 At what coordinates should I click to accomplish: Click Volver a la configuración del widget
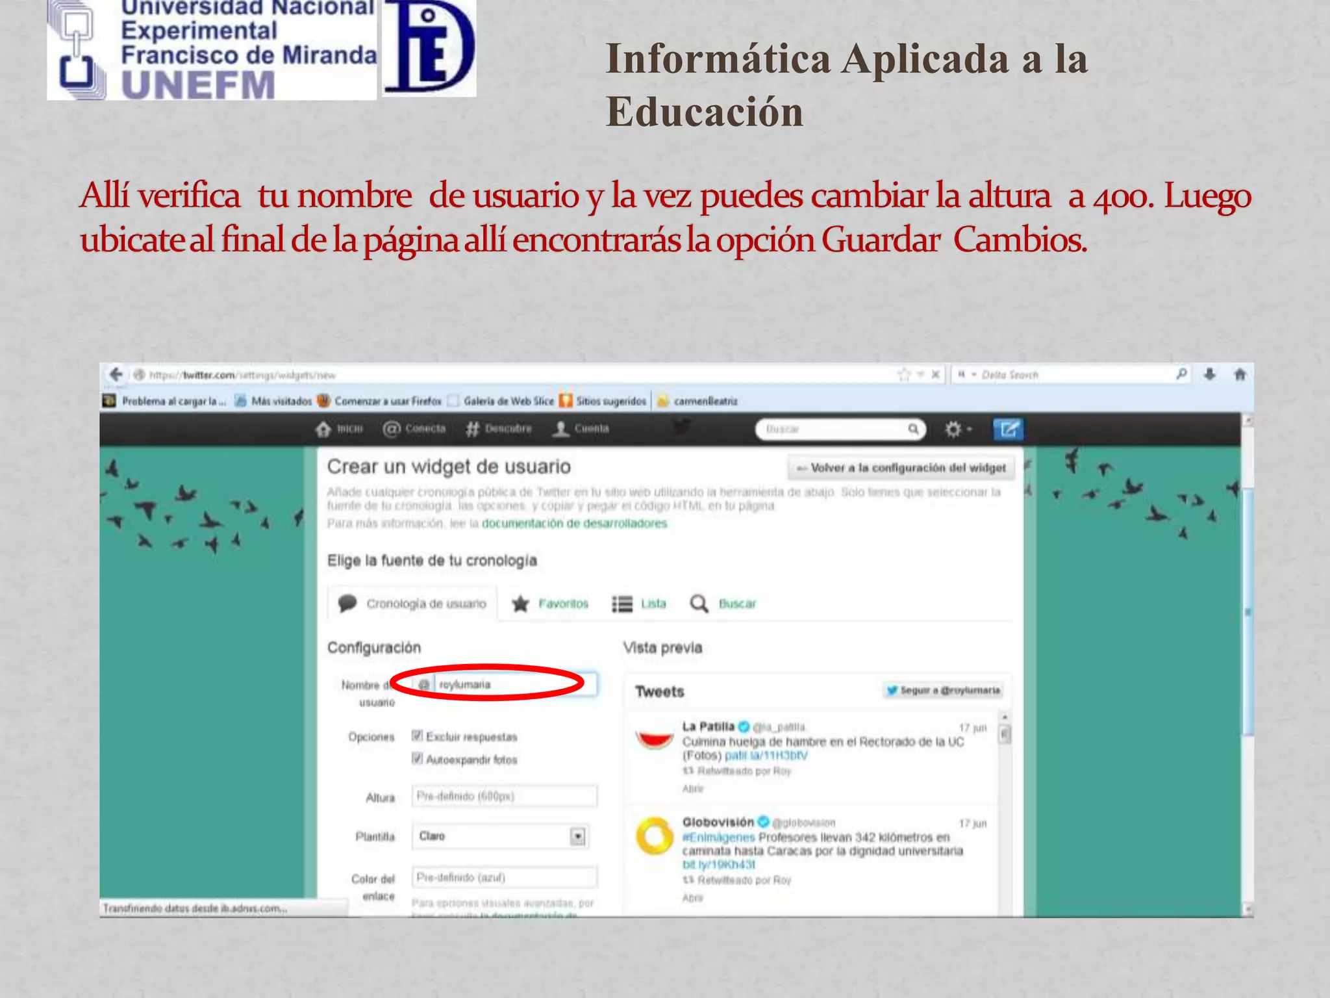click(x=901, y=468)
